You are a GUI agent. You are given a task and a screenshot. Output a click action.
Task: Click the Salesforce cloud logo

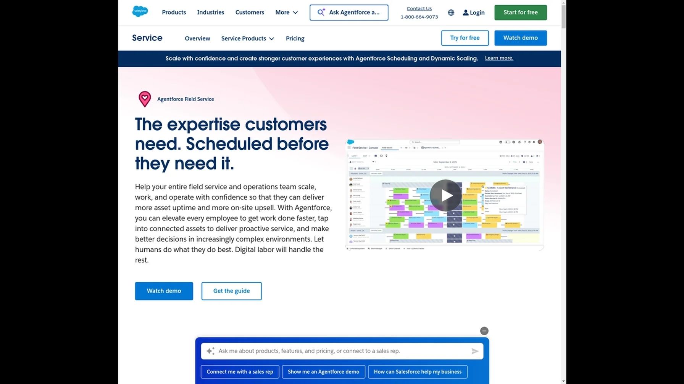pos(140,11)
